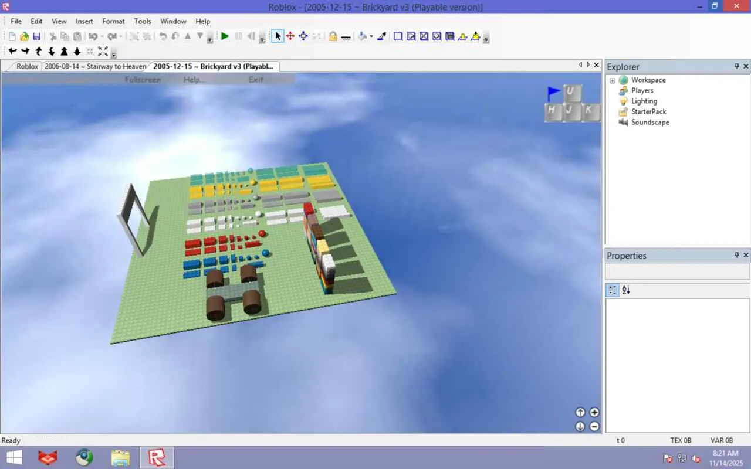Viewport: 751px width, 469px height.
Task: Open the Help menu in the menu bar
Action: [x=203, y=21]
